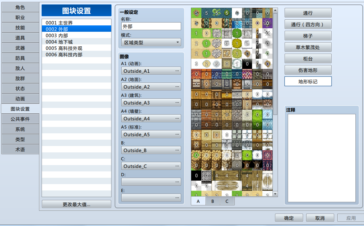Viewport: 364px width, 226px height.
Task: Select the 通行 passage mode button
Action: point(308,13)
